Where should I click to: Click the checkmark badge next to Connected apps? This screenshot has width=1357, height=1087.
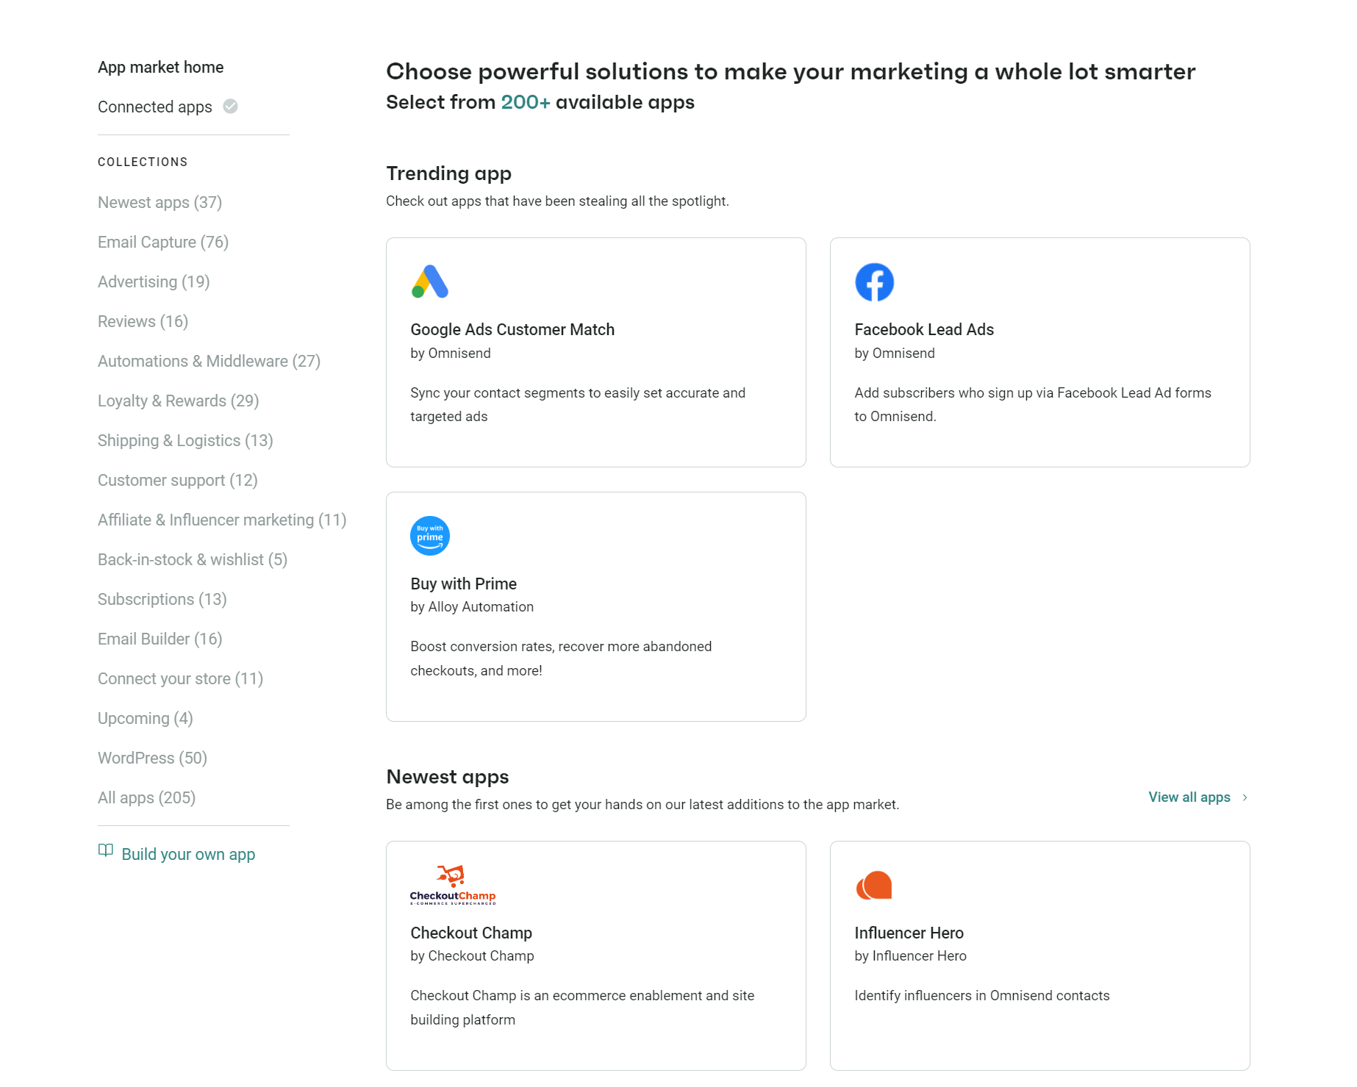[230, 107]
